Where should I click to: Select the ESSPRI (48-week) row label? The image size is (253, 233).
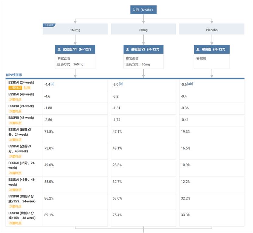21,118
